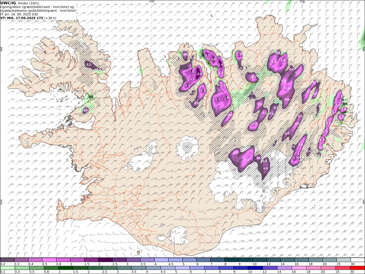Image resolution: width=365 pixels, height=274 pixels.
Task: Select the pink 16–18 swatch in lower legend row
Action: (299, 268)
